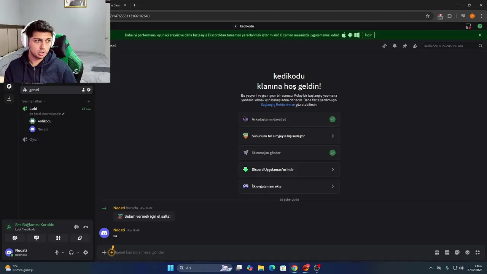The image size is (487, 274).
Task: Open İlk mesajını gönder checklist item
Action: pos(289,153)
